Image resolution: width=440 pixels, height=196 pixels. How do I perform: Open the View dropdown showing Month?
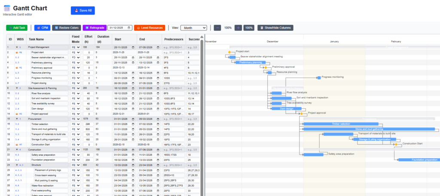(193, 28)
